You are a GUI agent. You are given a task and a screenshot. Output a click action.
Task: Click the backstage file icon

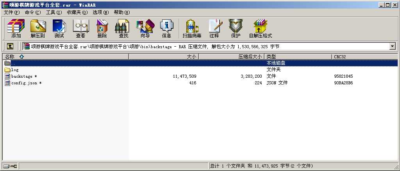click(7, 76)
